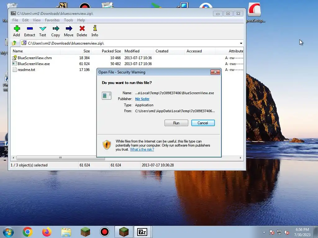Launch Firefox from the taskbar

pos(47,232)
